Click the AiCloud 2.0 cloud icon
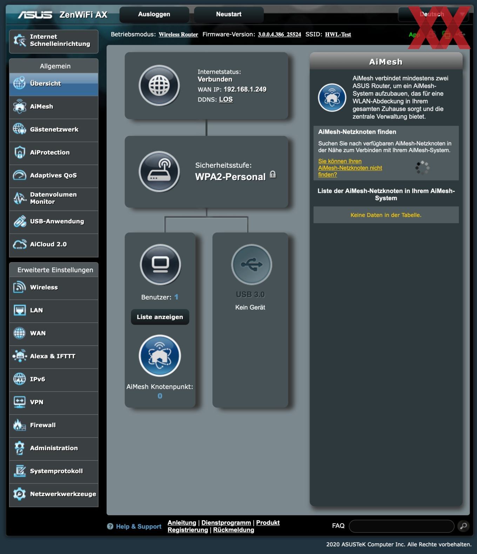 point(20,244)
